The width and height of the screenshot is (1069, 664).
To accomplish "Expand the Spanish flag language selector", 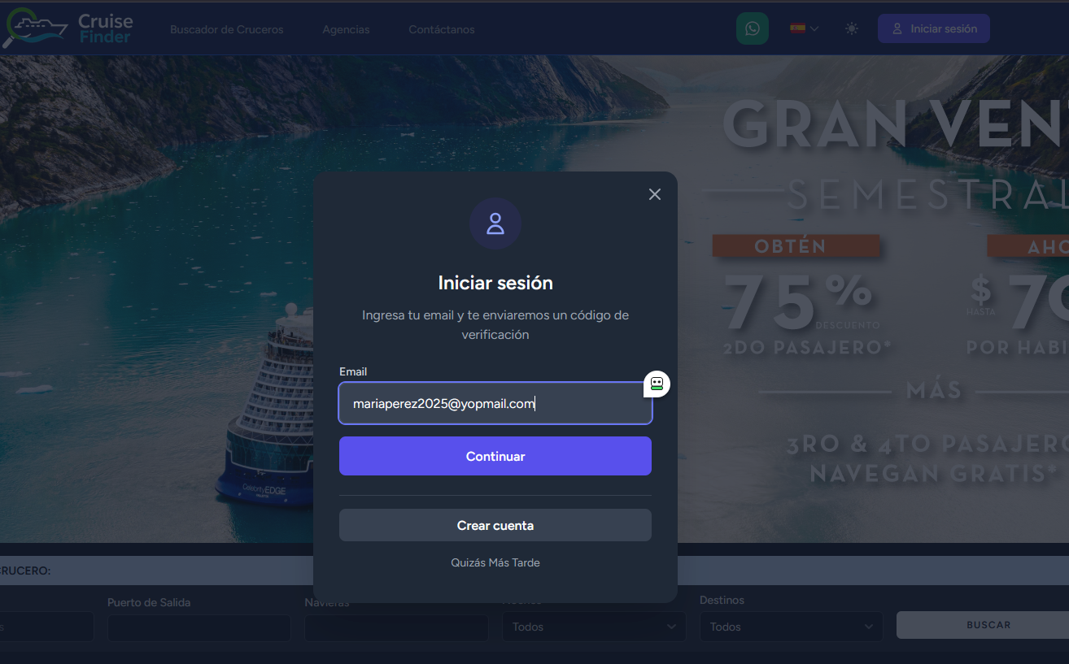I will 804,28.
